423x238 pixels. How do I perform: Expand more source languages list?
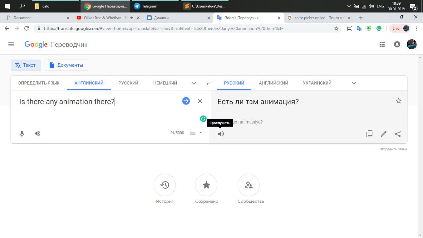[x=194, y=83]
